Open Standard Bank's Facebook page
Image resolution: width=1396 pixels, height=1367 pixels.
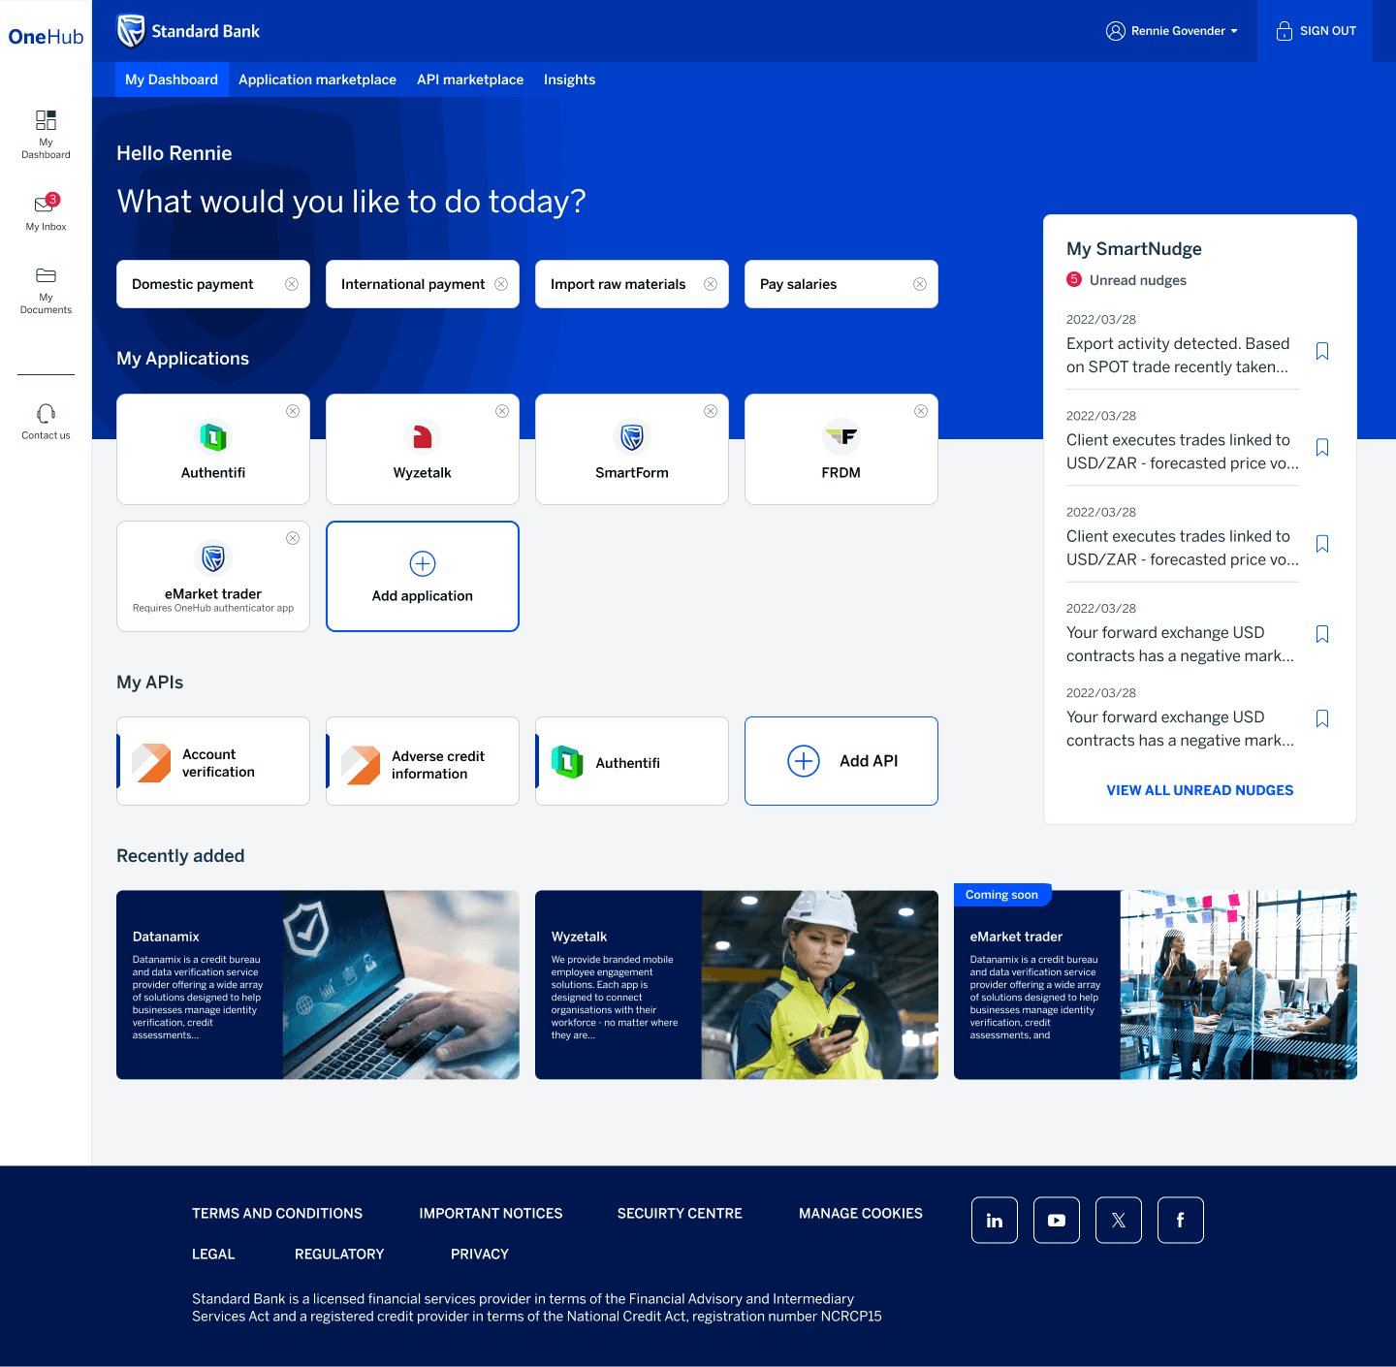click(x=1181, y=1220)
